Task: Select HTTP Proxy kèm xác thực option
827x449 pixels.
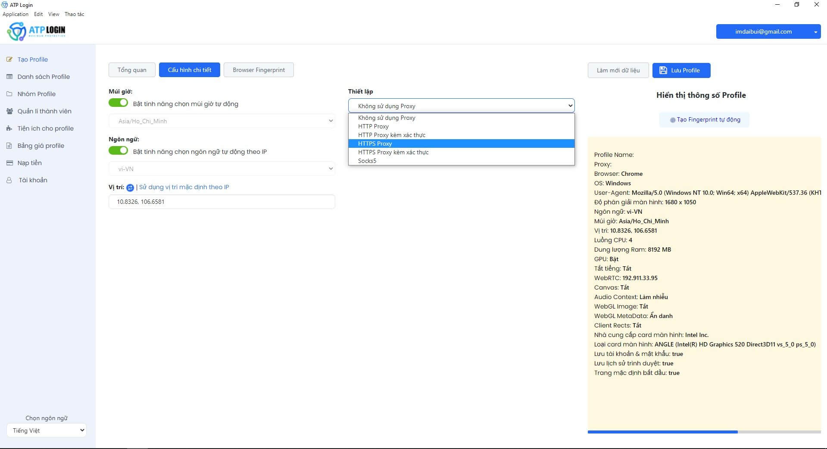Action: coord(461,135)
